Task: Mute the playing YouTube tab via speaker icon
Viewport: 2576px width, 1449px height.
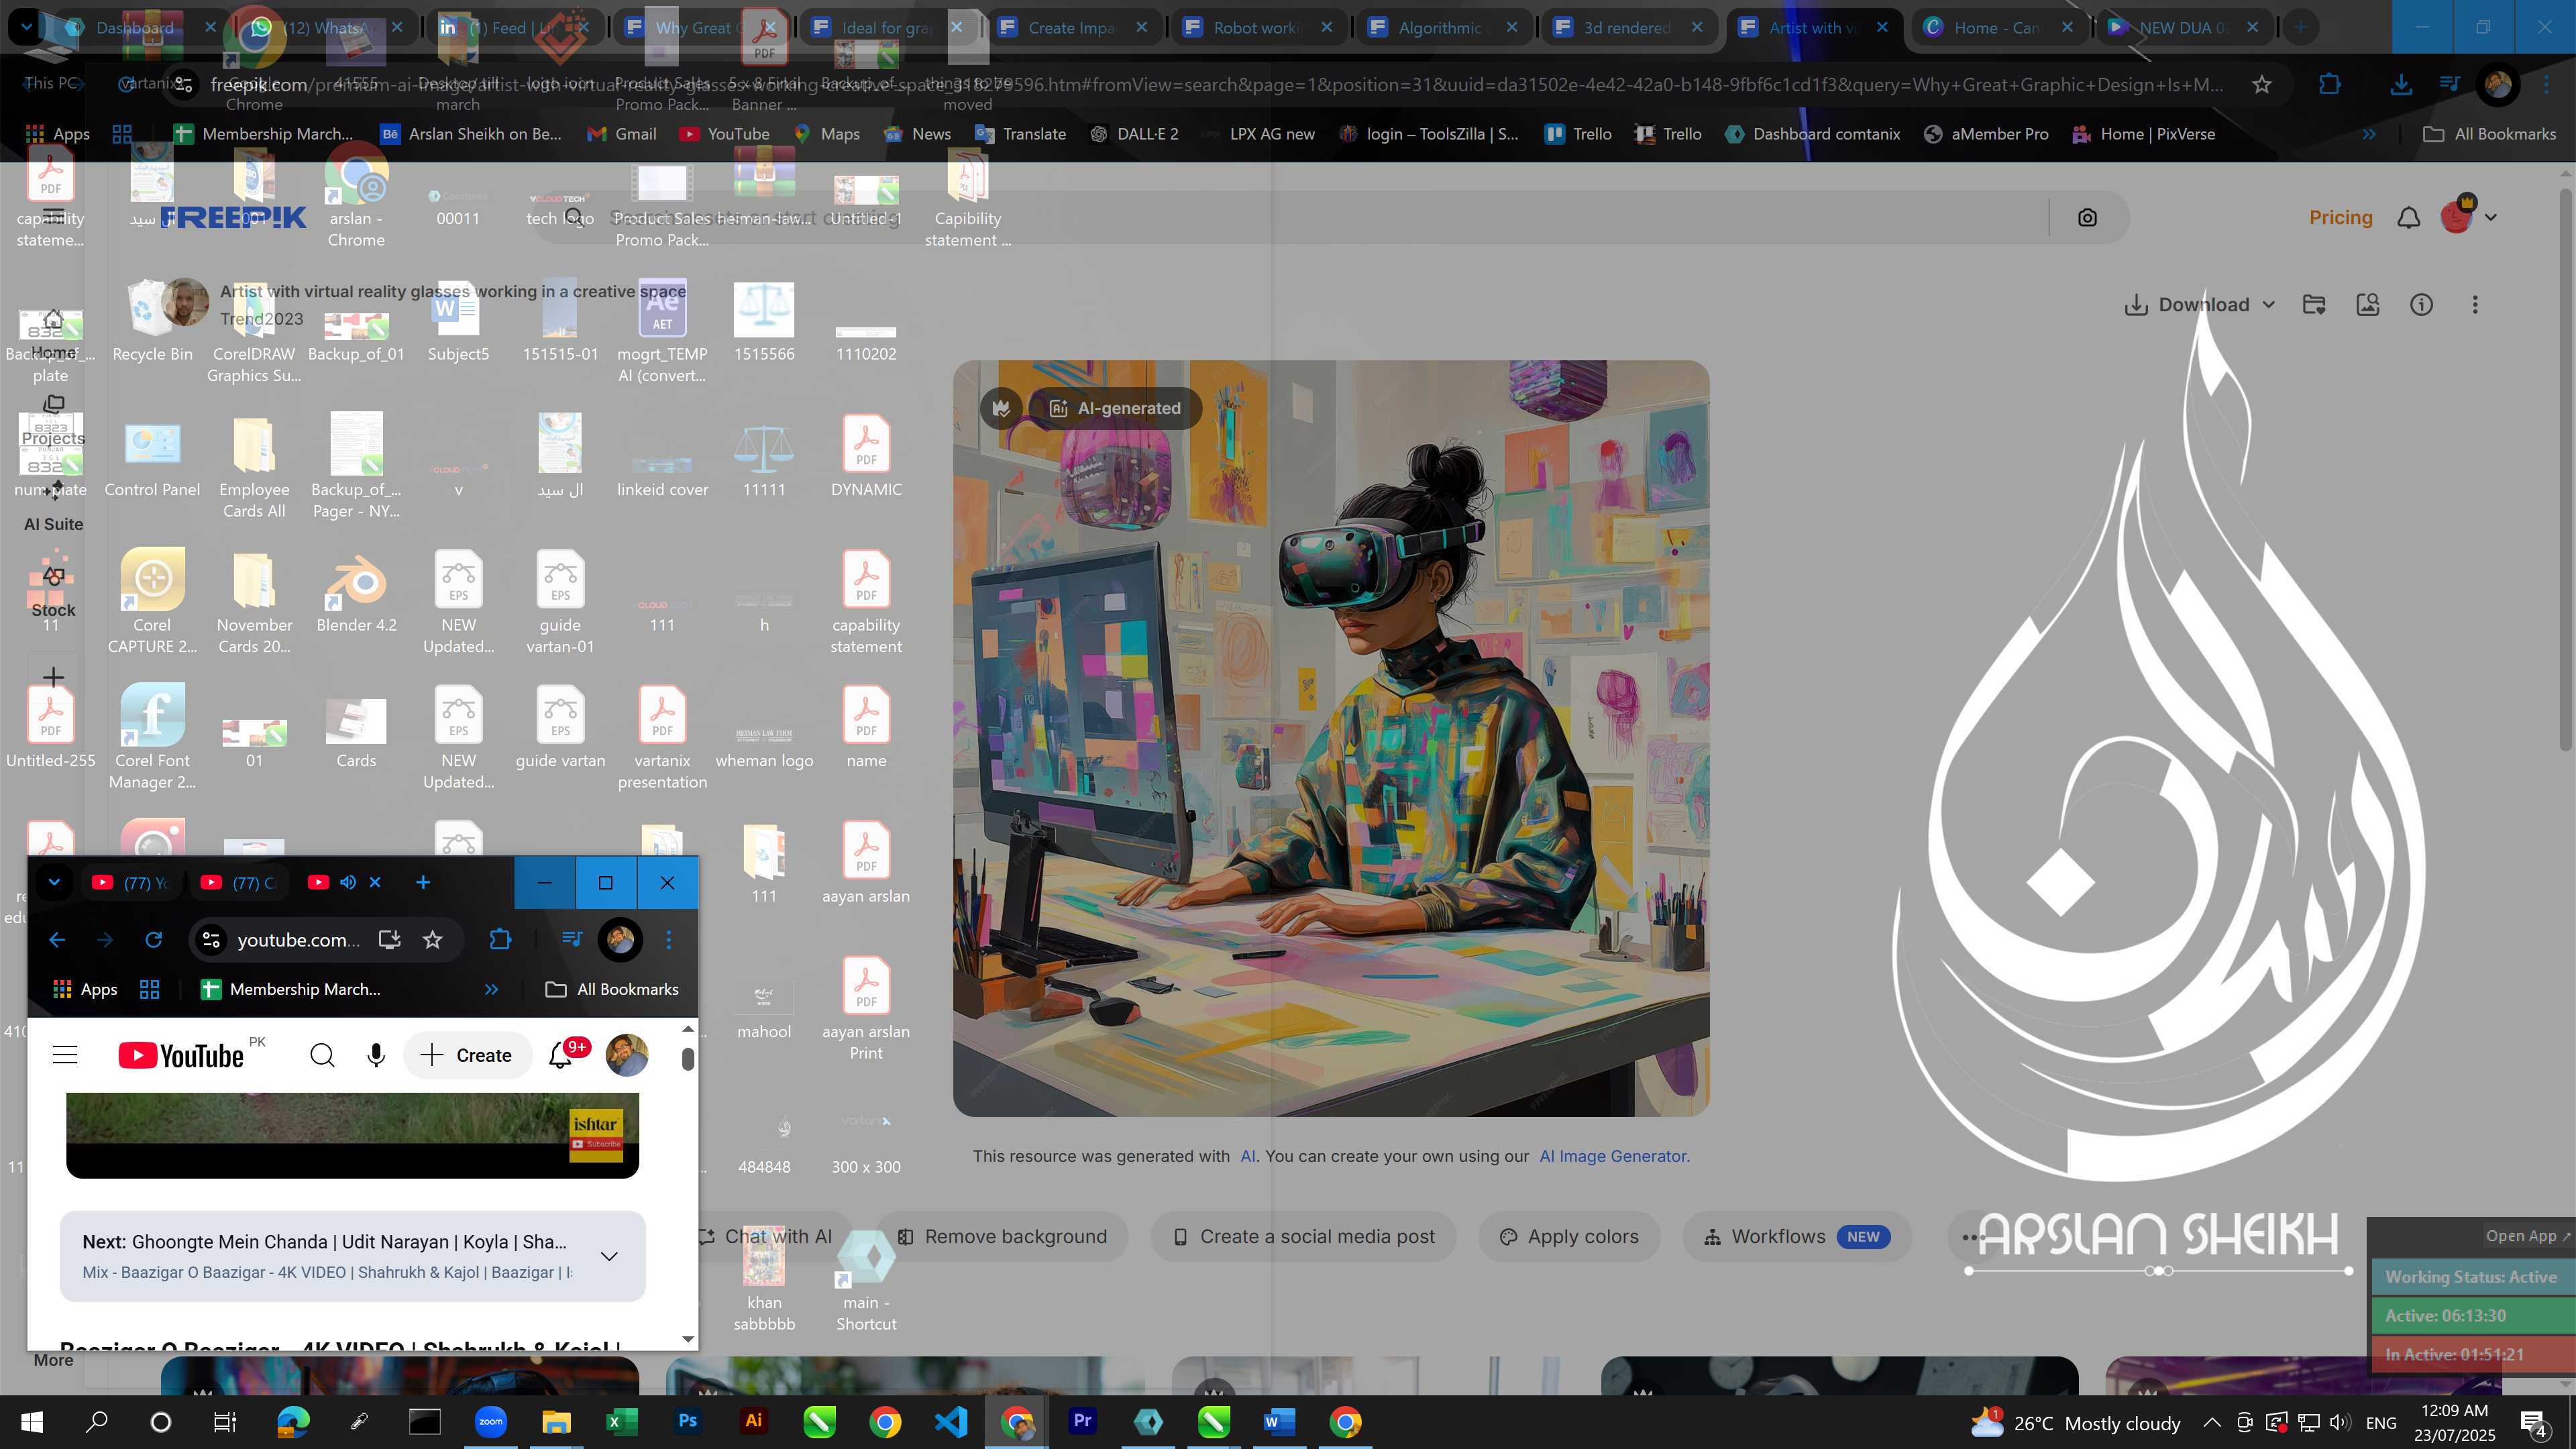Action: pos(347,882)
